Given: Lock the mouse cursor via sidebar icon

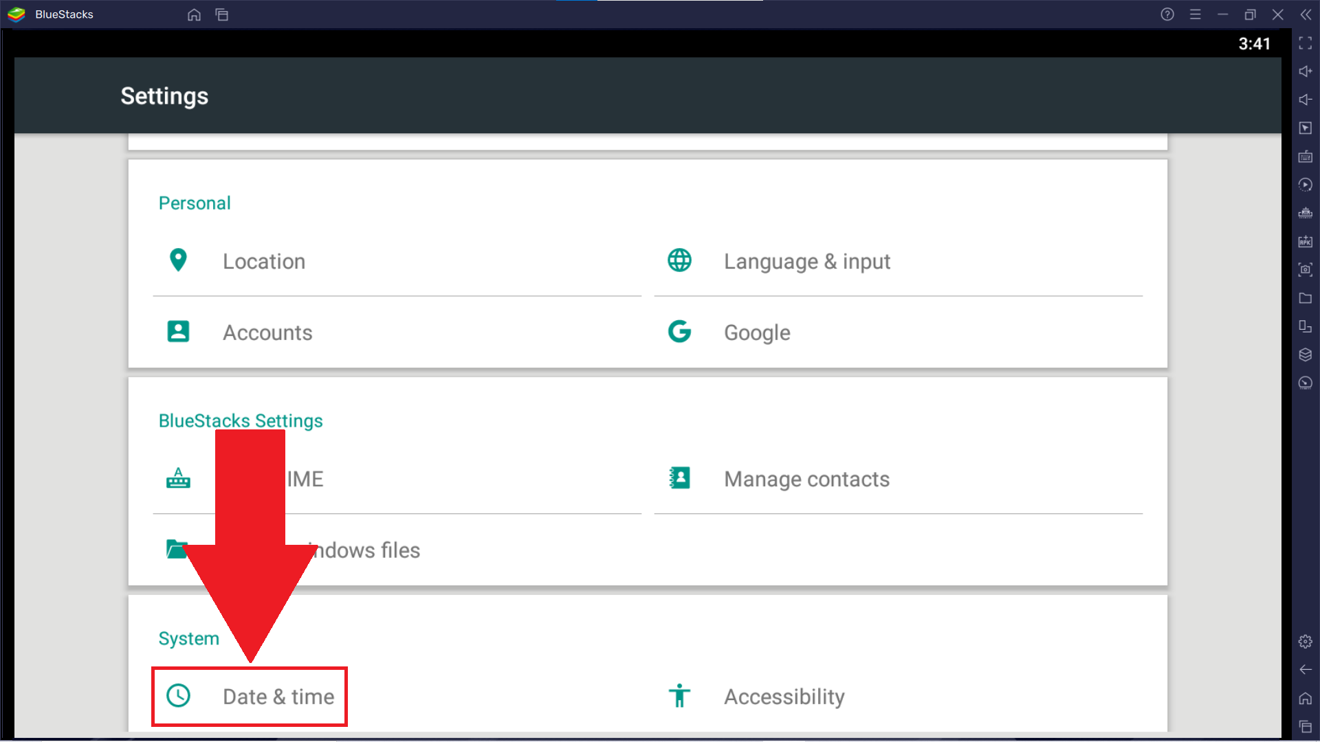Looking at the screenshot, I should point(1306,128).
